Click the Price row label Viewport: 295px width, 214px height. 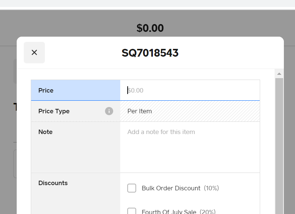point(46,90)
